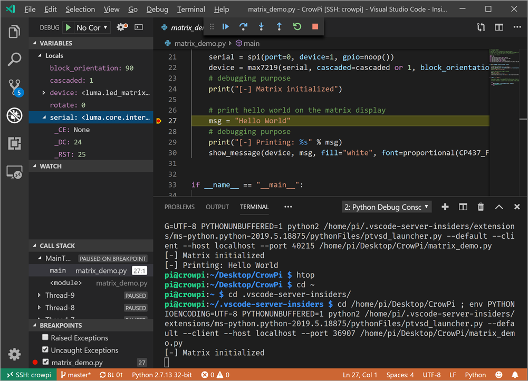Click main symbol in breadcrumb
This screenshot has height=381, width=528.
tap(247, 43)
